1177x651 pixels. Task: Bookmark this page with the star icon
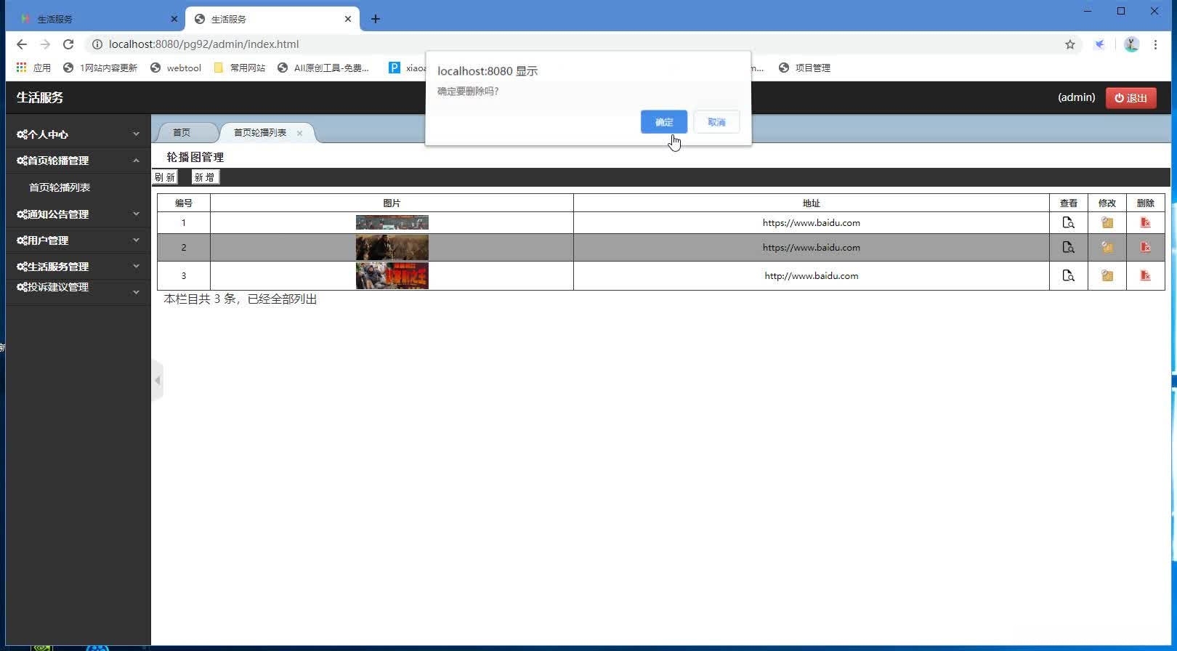tap(1069, 44)
